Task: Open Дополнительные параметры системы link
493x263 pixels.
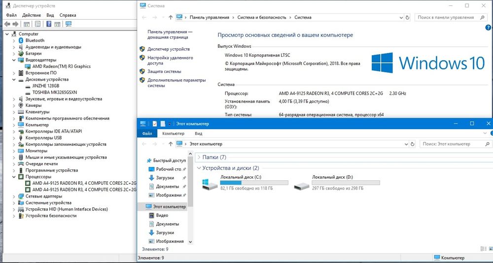Action: point(176,83)
